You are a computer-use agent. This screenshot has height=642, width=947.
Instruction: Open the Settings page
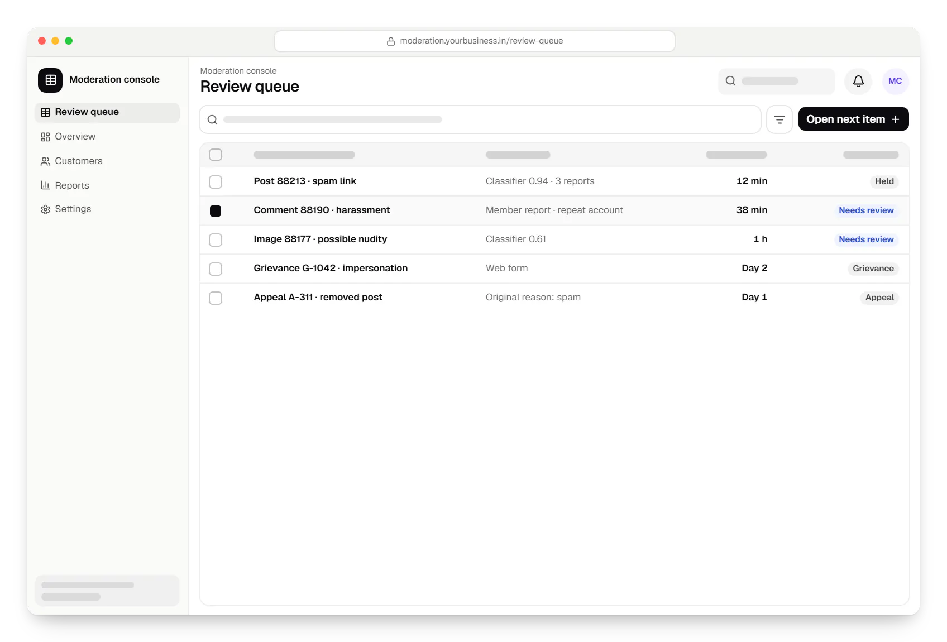(x=107, y=209)
